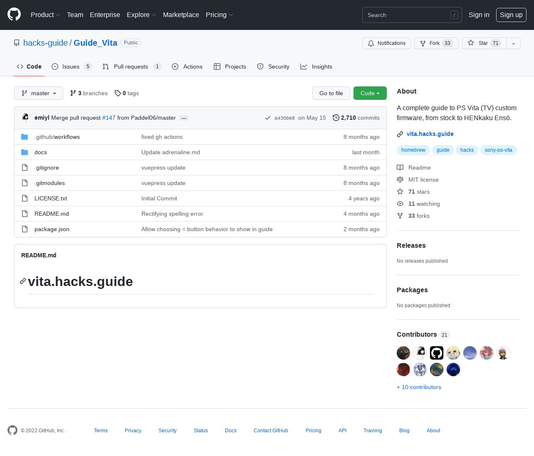
Task: Open the Explore dropdown menu
Action: tap(141, 15)
